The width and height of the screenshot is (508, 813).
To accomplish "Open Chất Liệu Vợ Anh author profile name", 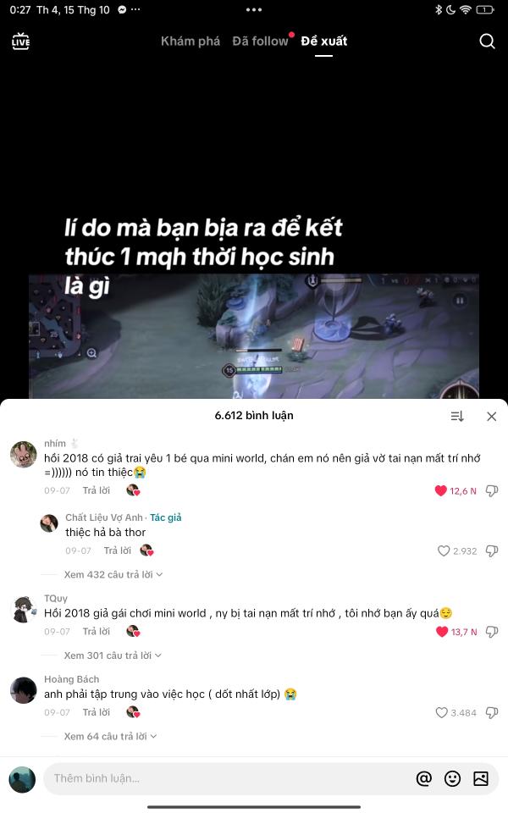I will (103, 517).
